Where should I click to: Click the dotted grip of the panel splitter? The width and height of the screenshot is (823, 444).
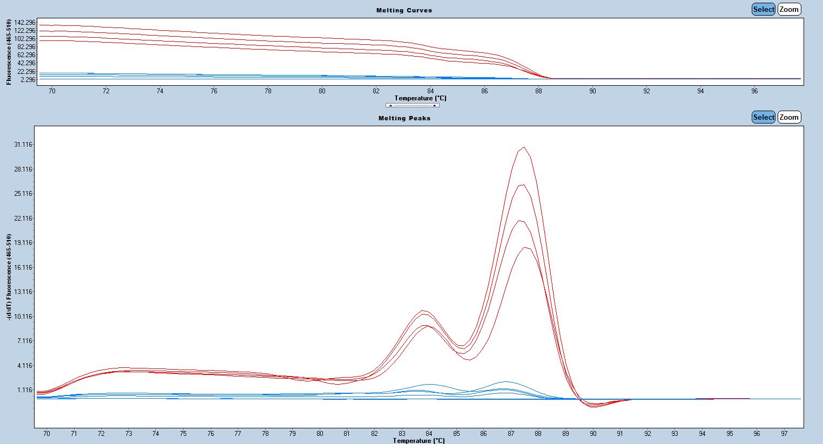point(412,105)
